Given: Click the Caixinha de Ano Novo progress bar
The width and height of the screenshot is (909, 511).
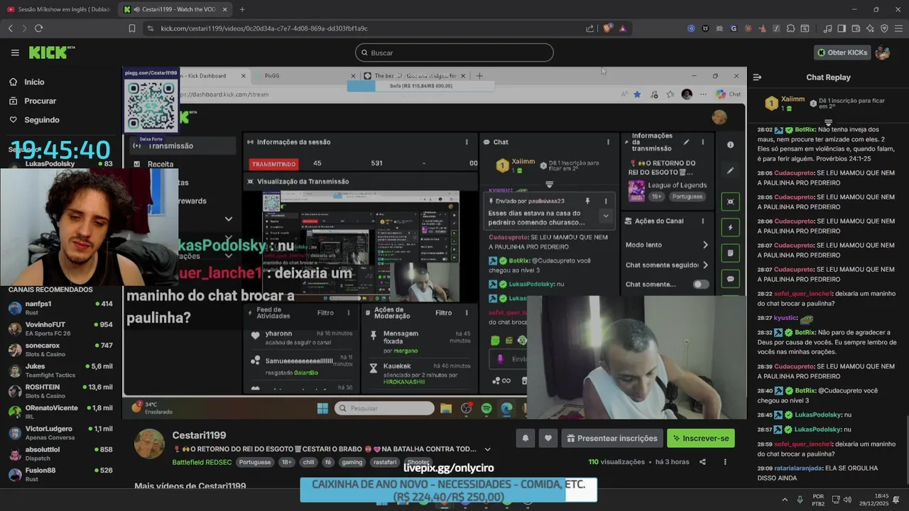Looking at the screenshot, I should coord(448,490).
